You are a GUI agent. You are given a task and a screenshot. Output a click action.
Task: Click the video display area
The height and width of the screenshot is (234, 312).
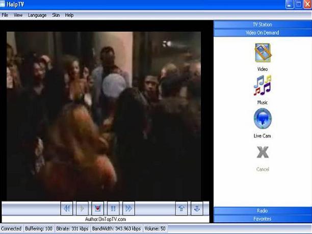[103, 116]
